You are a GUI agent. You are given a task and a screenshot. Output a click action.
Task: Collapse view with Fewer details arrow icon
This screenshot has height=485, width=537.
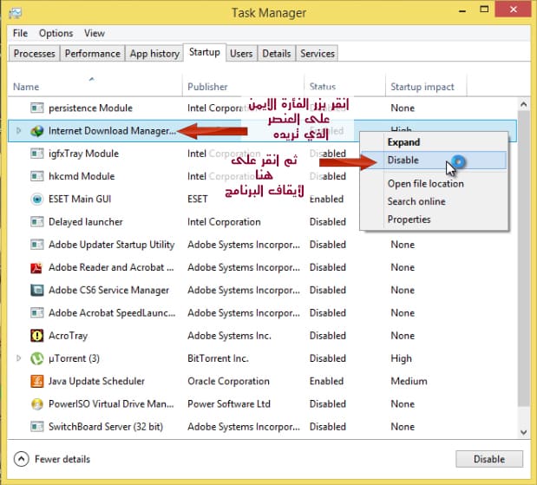point(21,459)
